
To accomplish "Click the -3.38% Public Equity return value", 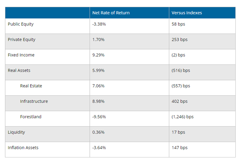I will click(x=99, y=24).
